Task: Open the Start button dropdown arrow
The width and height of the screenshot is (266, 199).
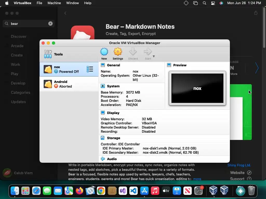Action: click(154, 56)
